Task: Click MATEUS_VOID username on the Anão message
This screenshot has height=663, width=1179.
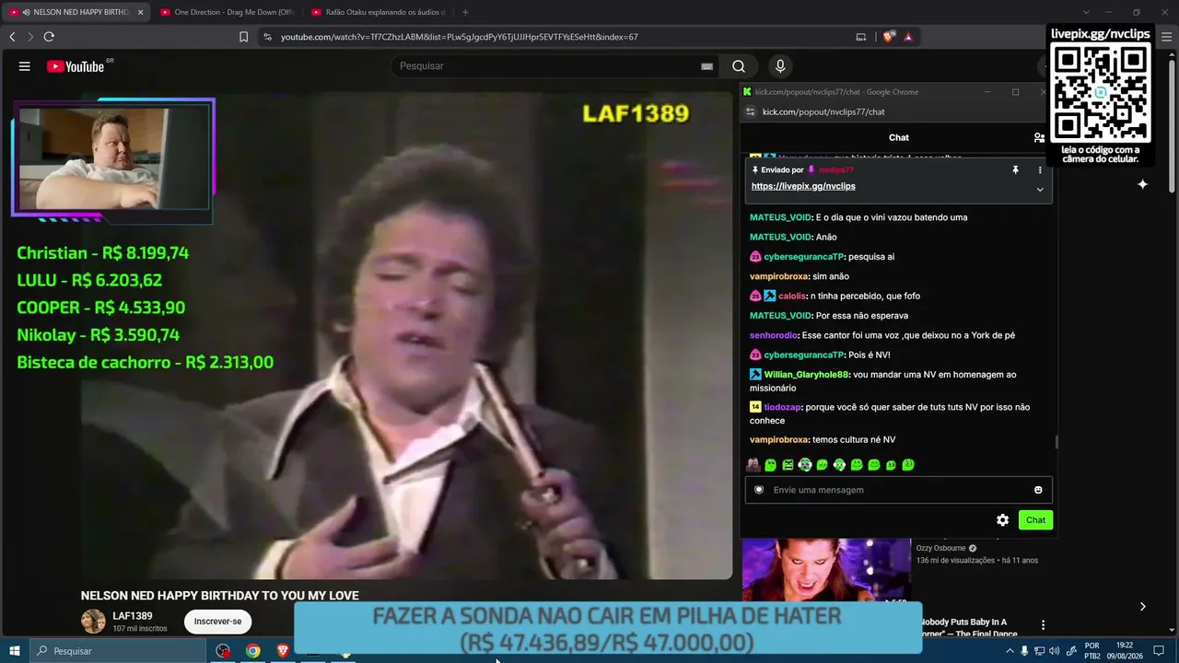Action: 780,238
